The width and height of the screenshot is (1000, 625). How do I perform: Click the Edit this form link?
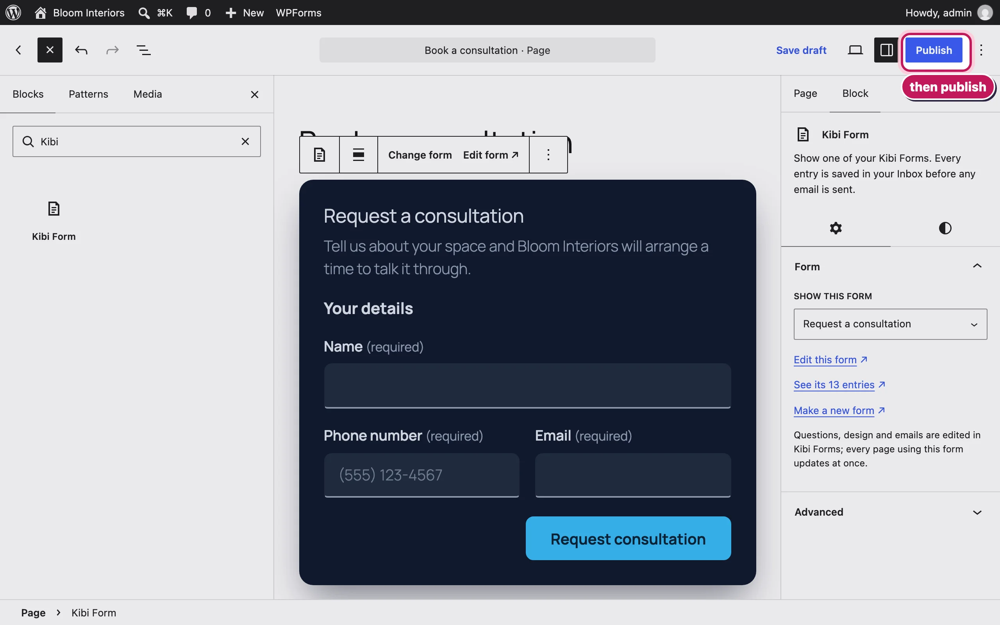click(x=830, y=360)
